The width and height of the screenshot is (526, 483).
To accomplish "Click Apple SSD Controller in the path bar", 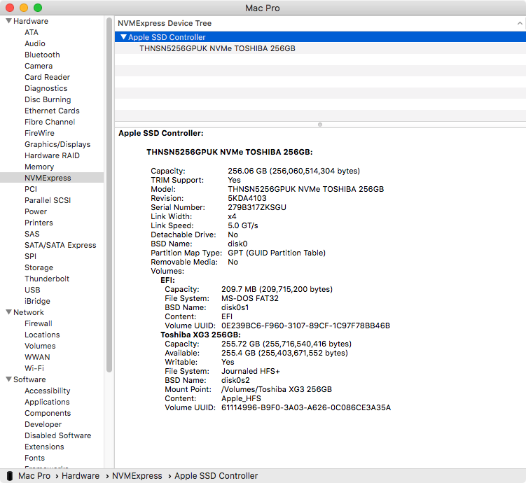I will 216,475.
